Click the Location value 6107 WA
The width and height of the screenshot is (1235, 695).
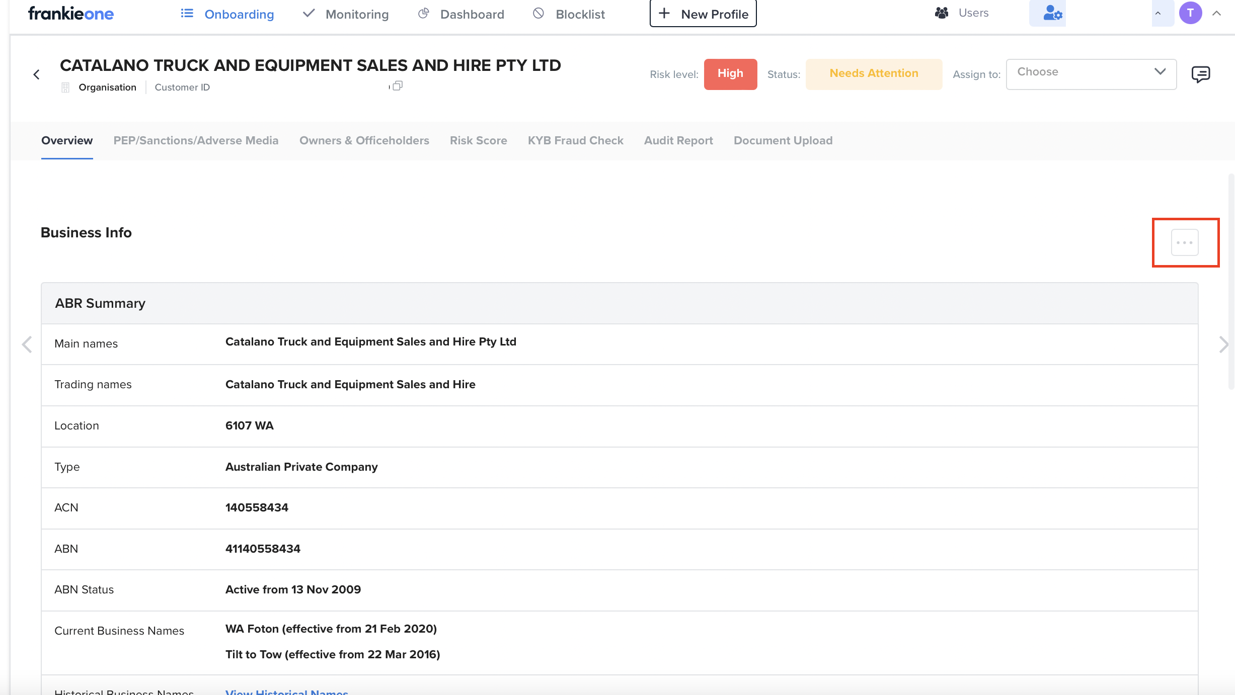(x=250, y=425)
